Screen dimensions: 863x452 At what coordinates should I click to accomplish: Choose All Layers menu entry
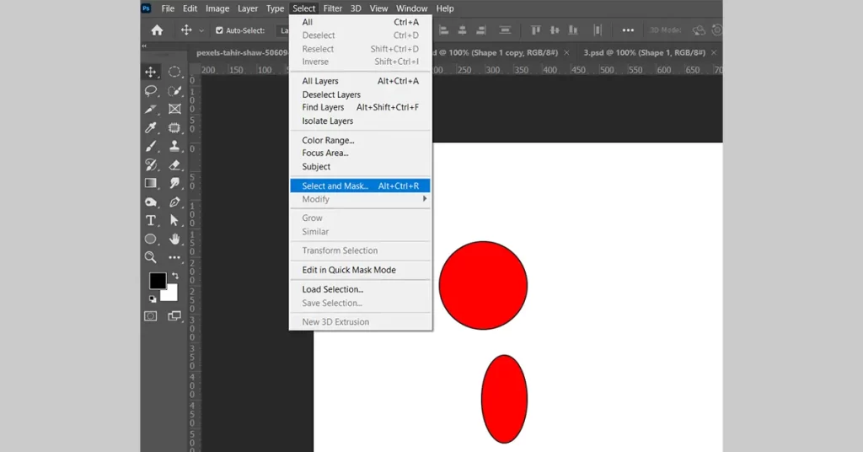click(360, 81)
